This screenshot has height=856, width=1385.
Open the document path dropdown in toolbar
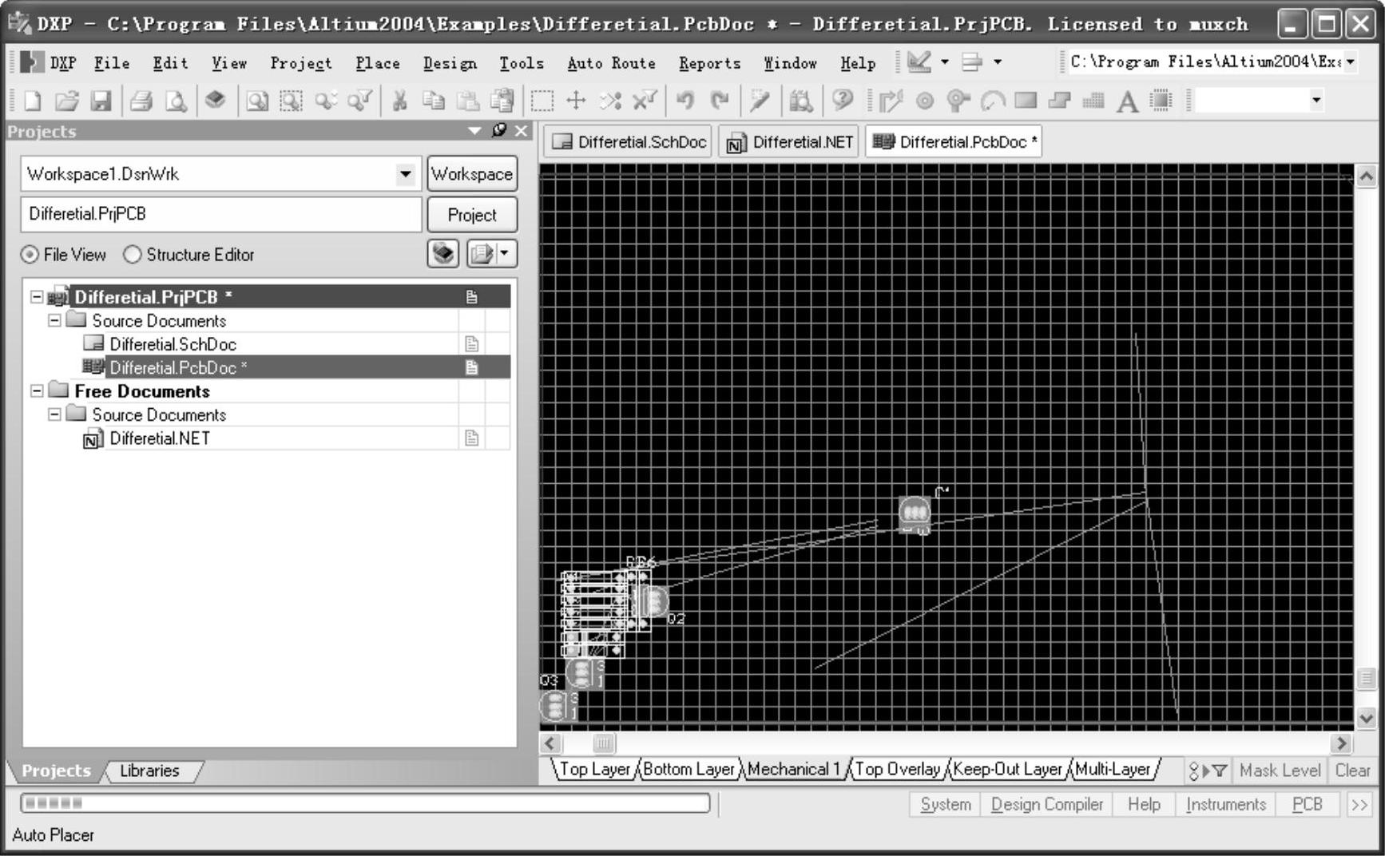[1351, 61]
